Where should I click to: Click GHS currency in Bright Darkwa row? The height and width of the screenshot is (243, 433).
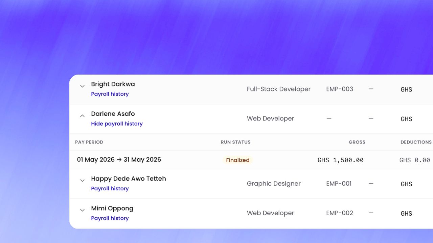[x=406, y=89]
